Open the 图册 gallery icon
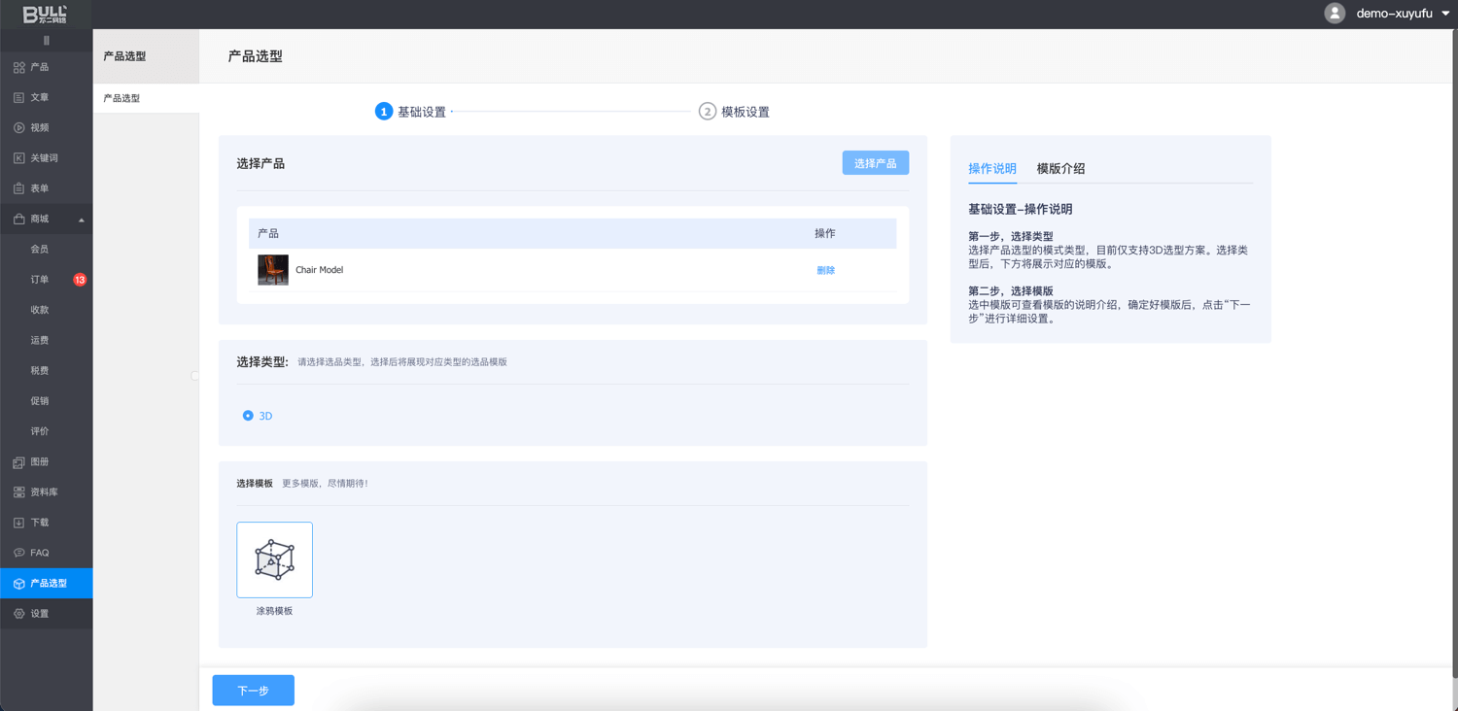Screen dimensions: 1458x711 18,462
